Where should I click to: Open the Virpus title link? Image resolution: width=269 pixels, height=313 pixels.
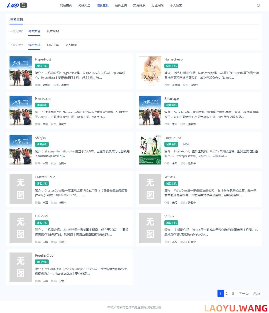[x=169, y=216]
